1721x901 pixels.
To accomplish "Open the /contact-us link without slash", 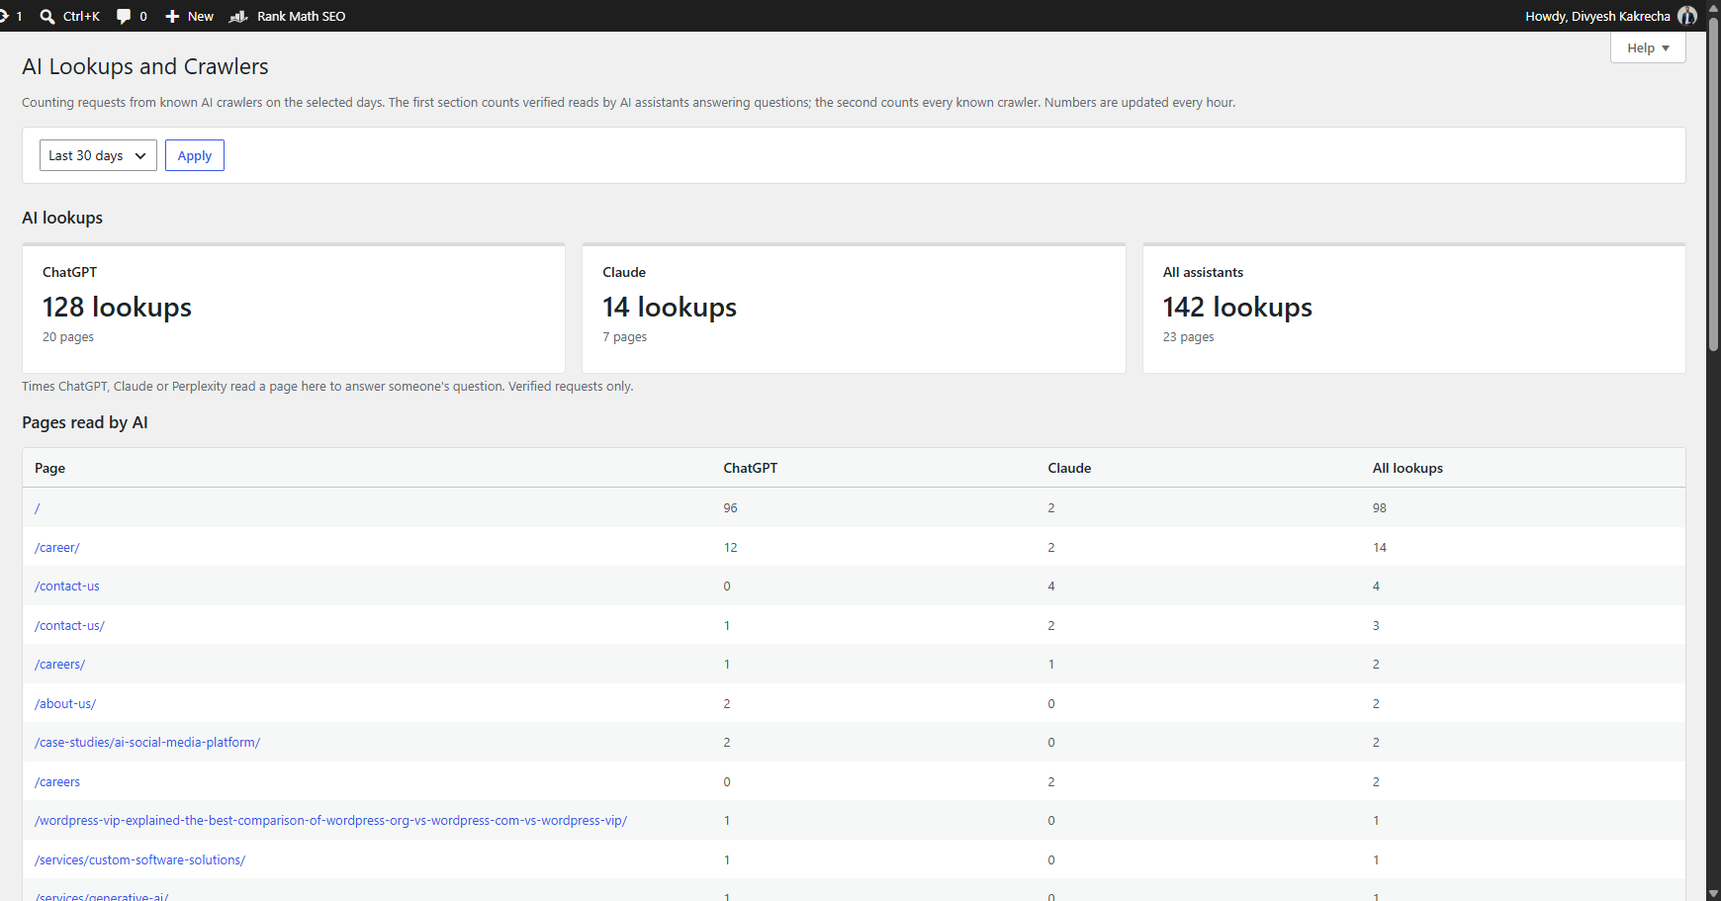I will 67,586.
